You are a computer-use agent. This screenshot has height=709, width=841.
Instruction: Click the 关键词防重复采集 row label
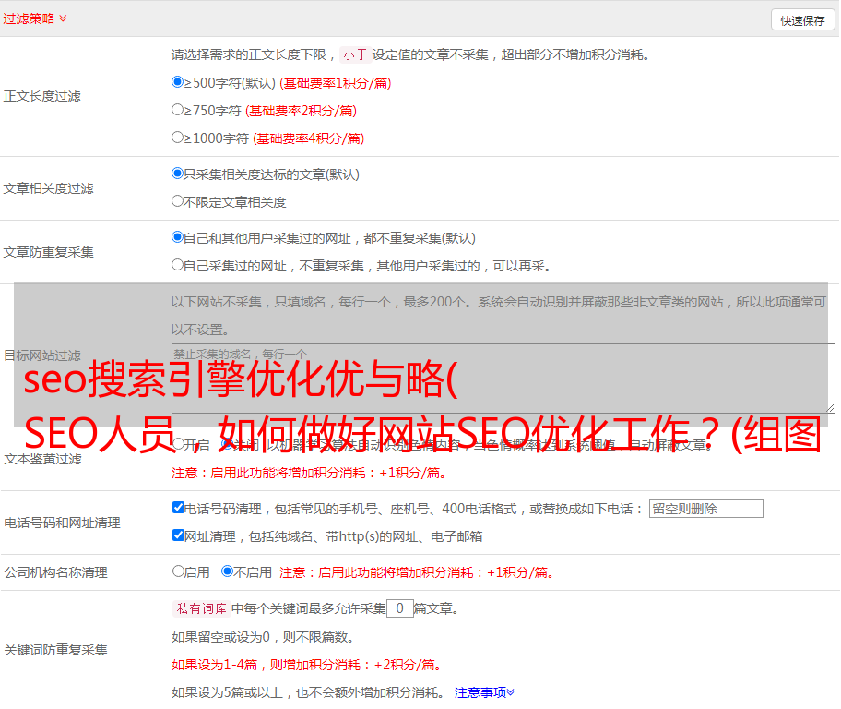point(55,650)
